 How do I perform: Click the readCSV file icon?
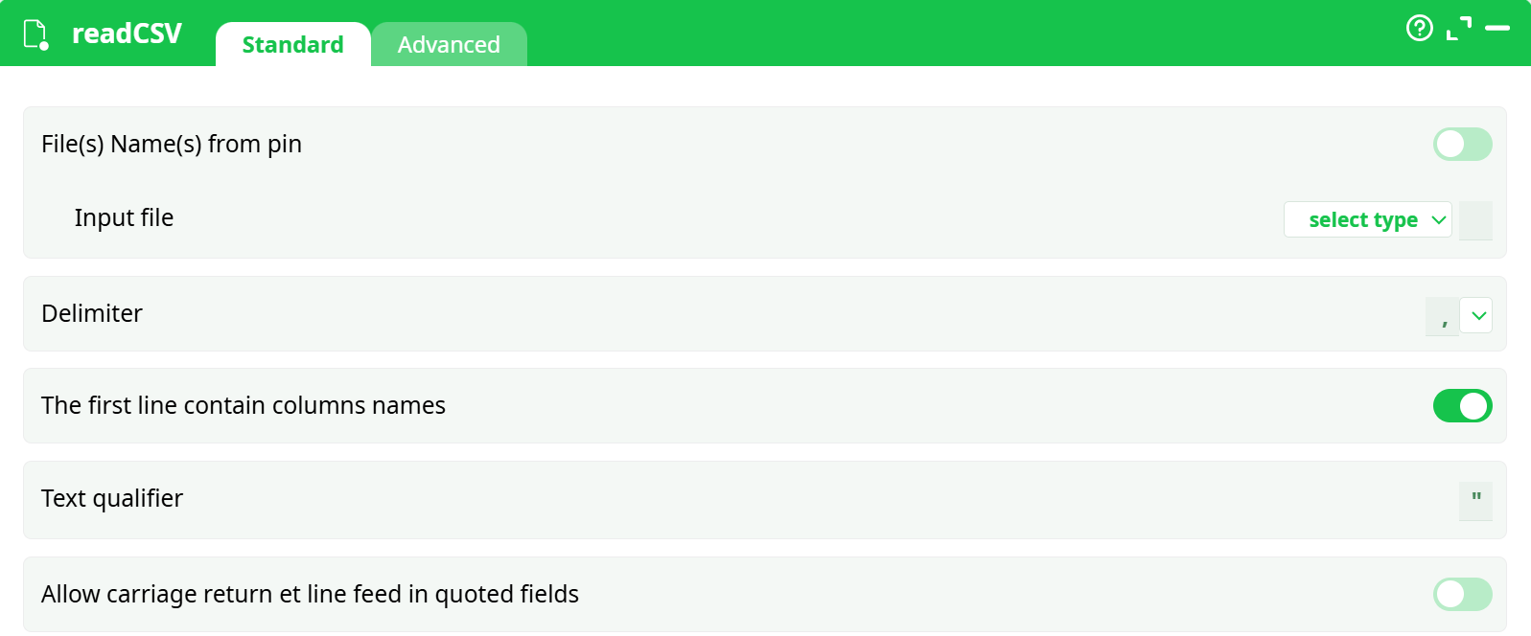coord(35,34)
